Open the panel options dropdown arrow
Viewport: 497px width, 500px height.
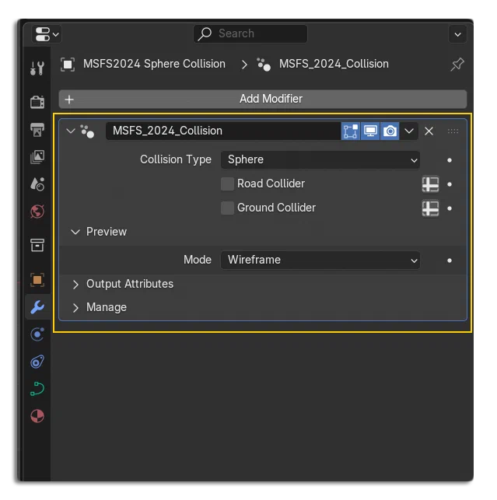(x=458, y=34)
